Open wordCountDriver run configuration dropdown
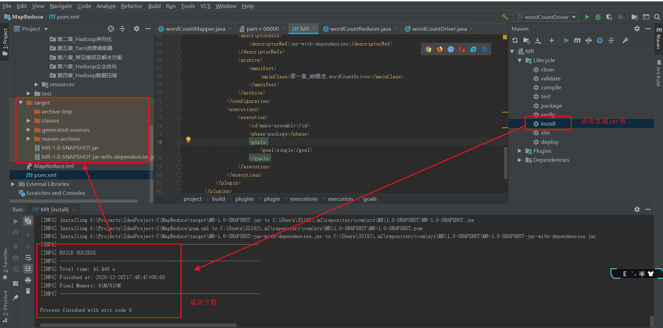The width and height of the screenshot is (663, 328). coord(546,17)
